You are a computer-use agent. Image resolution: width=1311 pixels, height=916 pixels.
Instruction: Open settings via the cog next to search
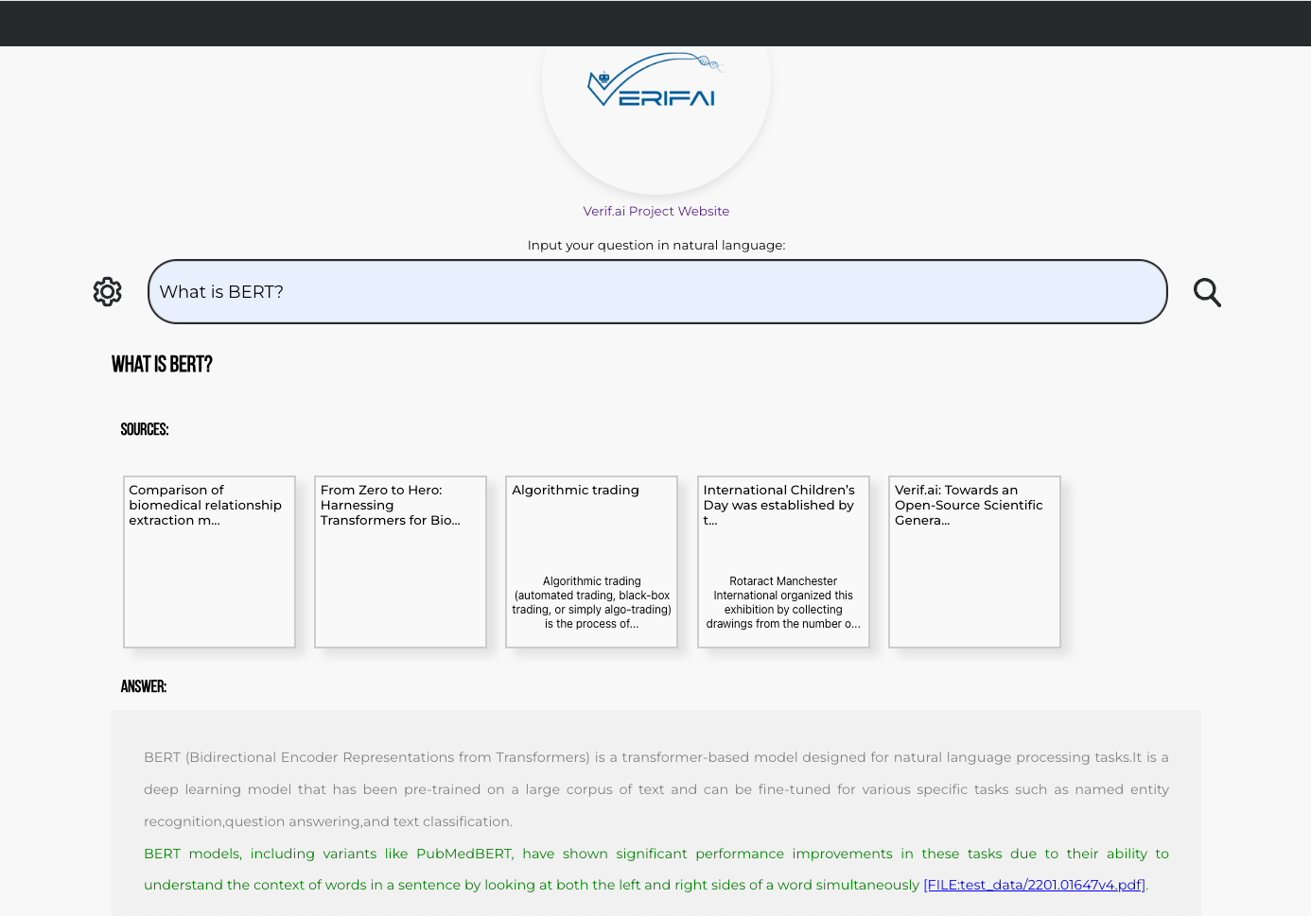[x=107, y=291]
